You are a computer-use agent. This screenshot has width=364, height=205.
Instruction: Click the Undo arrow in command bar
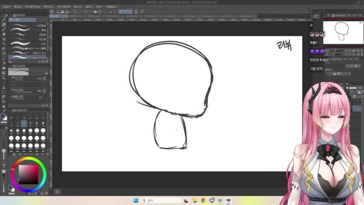[x=76, y=12]
